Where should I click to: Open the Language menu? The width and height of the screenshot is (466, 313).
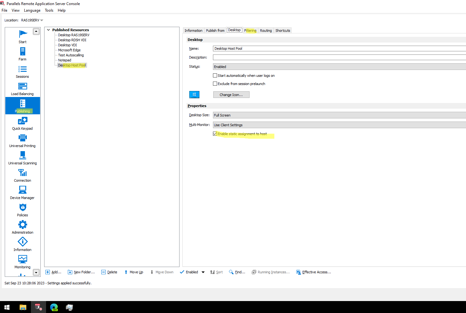coord(32,10)
